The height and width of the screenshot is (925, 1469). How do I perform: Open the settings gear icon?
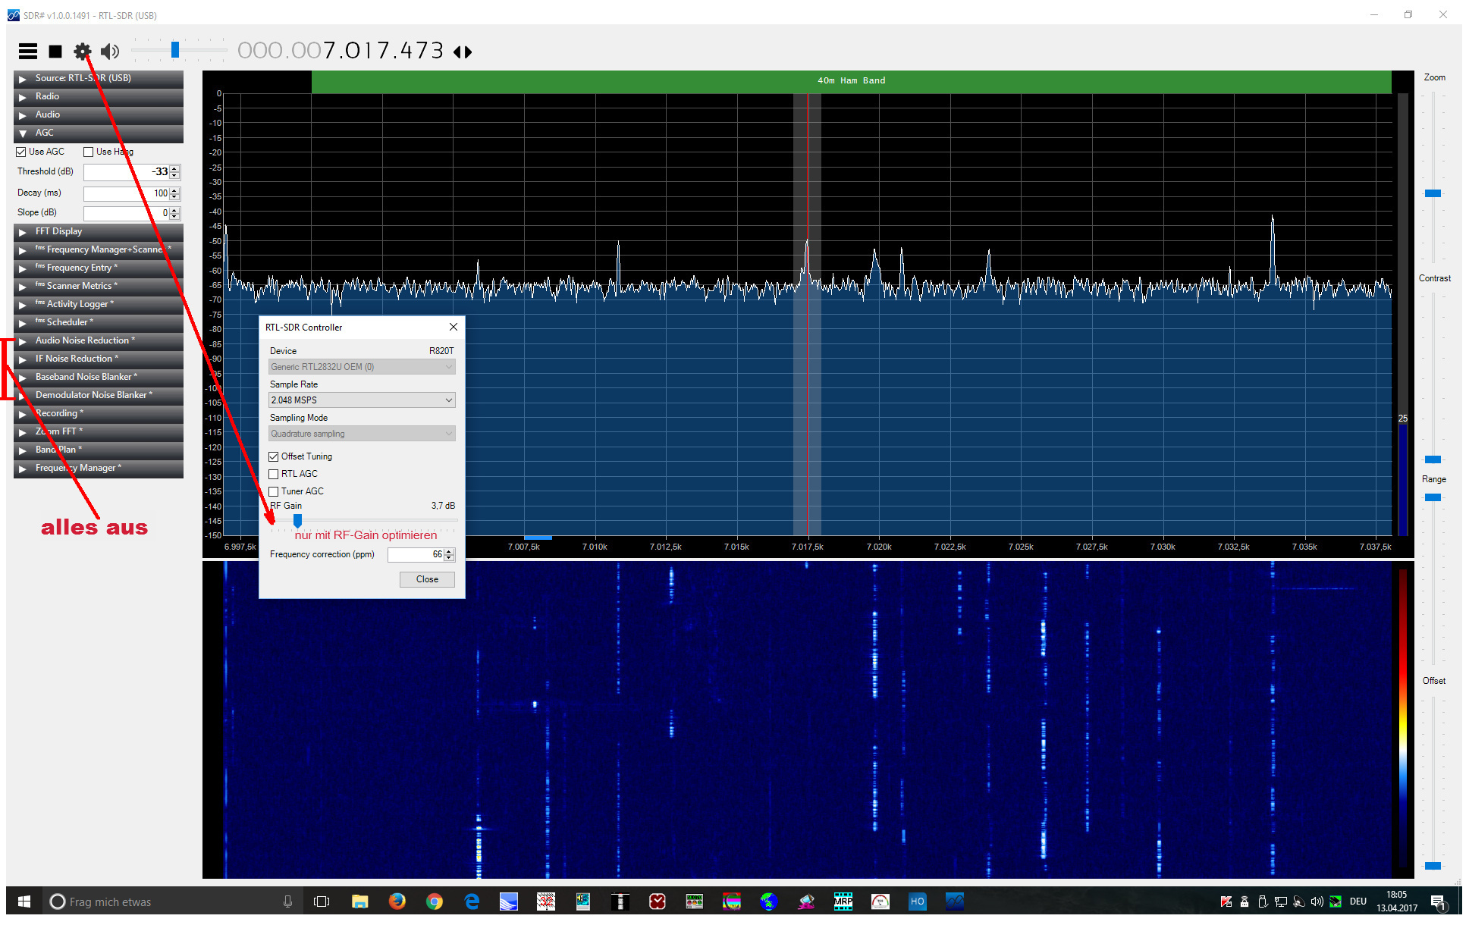click(x=82, y=52)
